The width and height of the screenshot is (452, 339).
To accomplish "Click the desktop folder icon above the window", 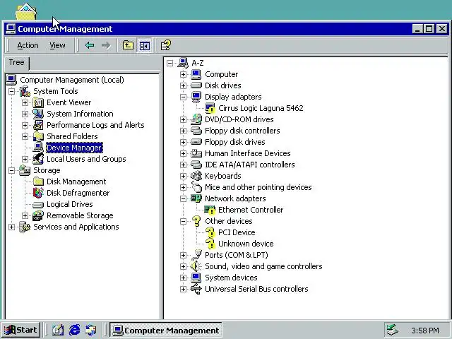I will [26, 11].
